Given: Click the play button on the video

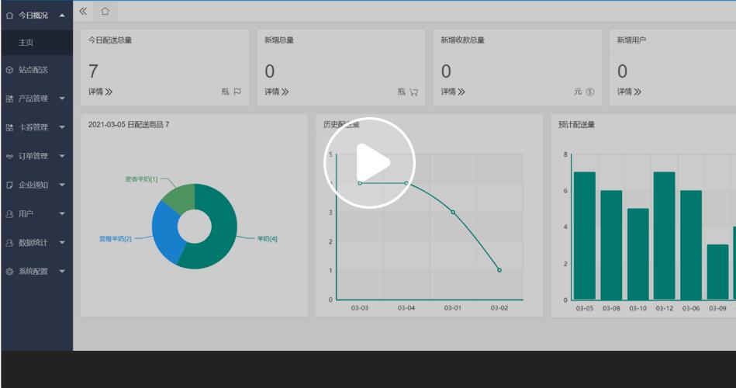Looking at the screenshot, I should (369, 163).
